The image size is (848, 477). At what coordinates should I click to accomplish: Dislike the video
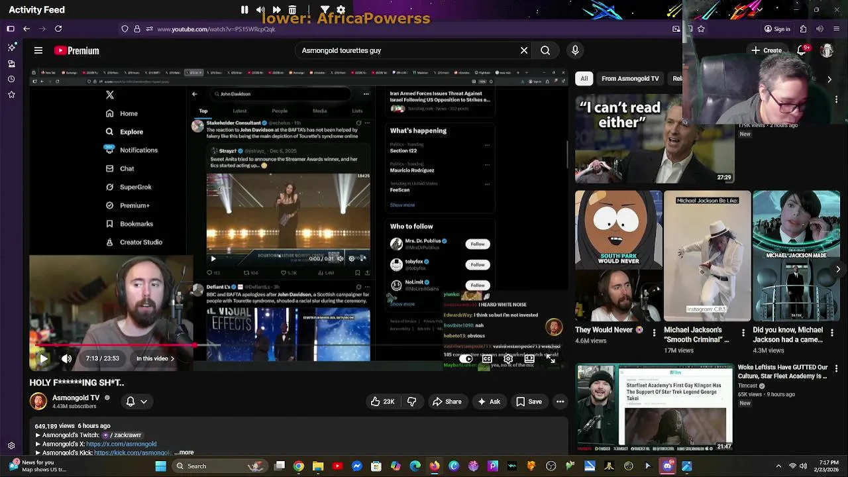(411, 401)
